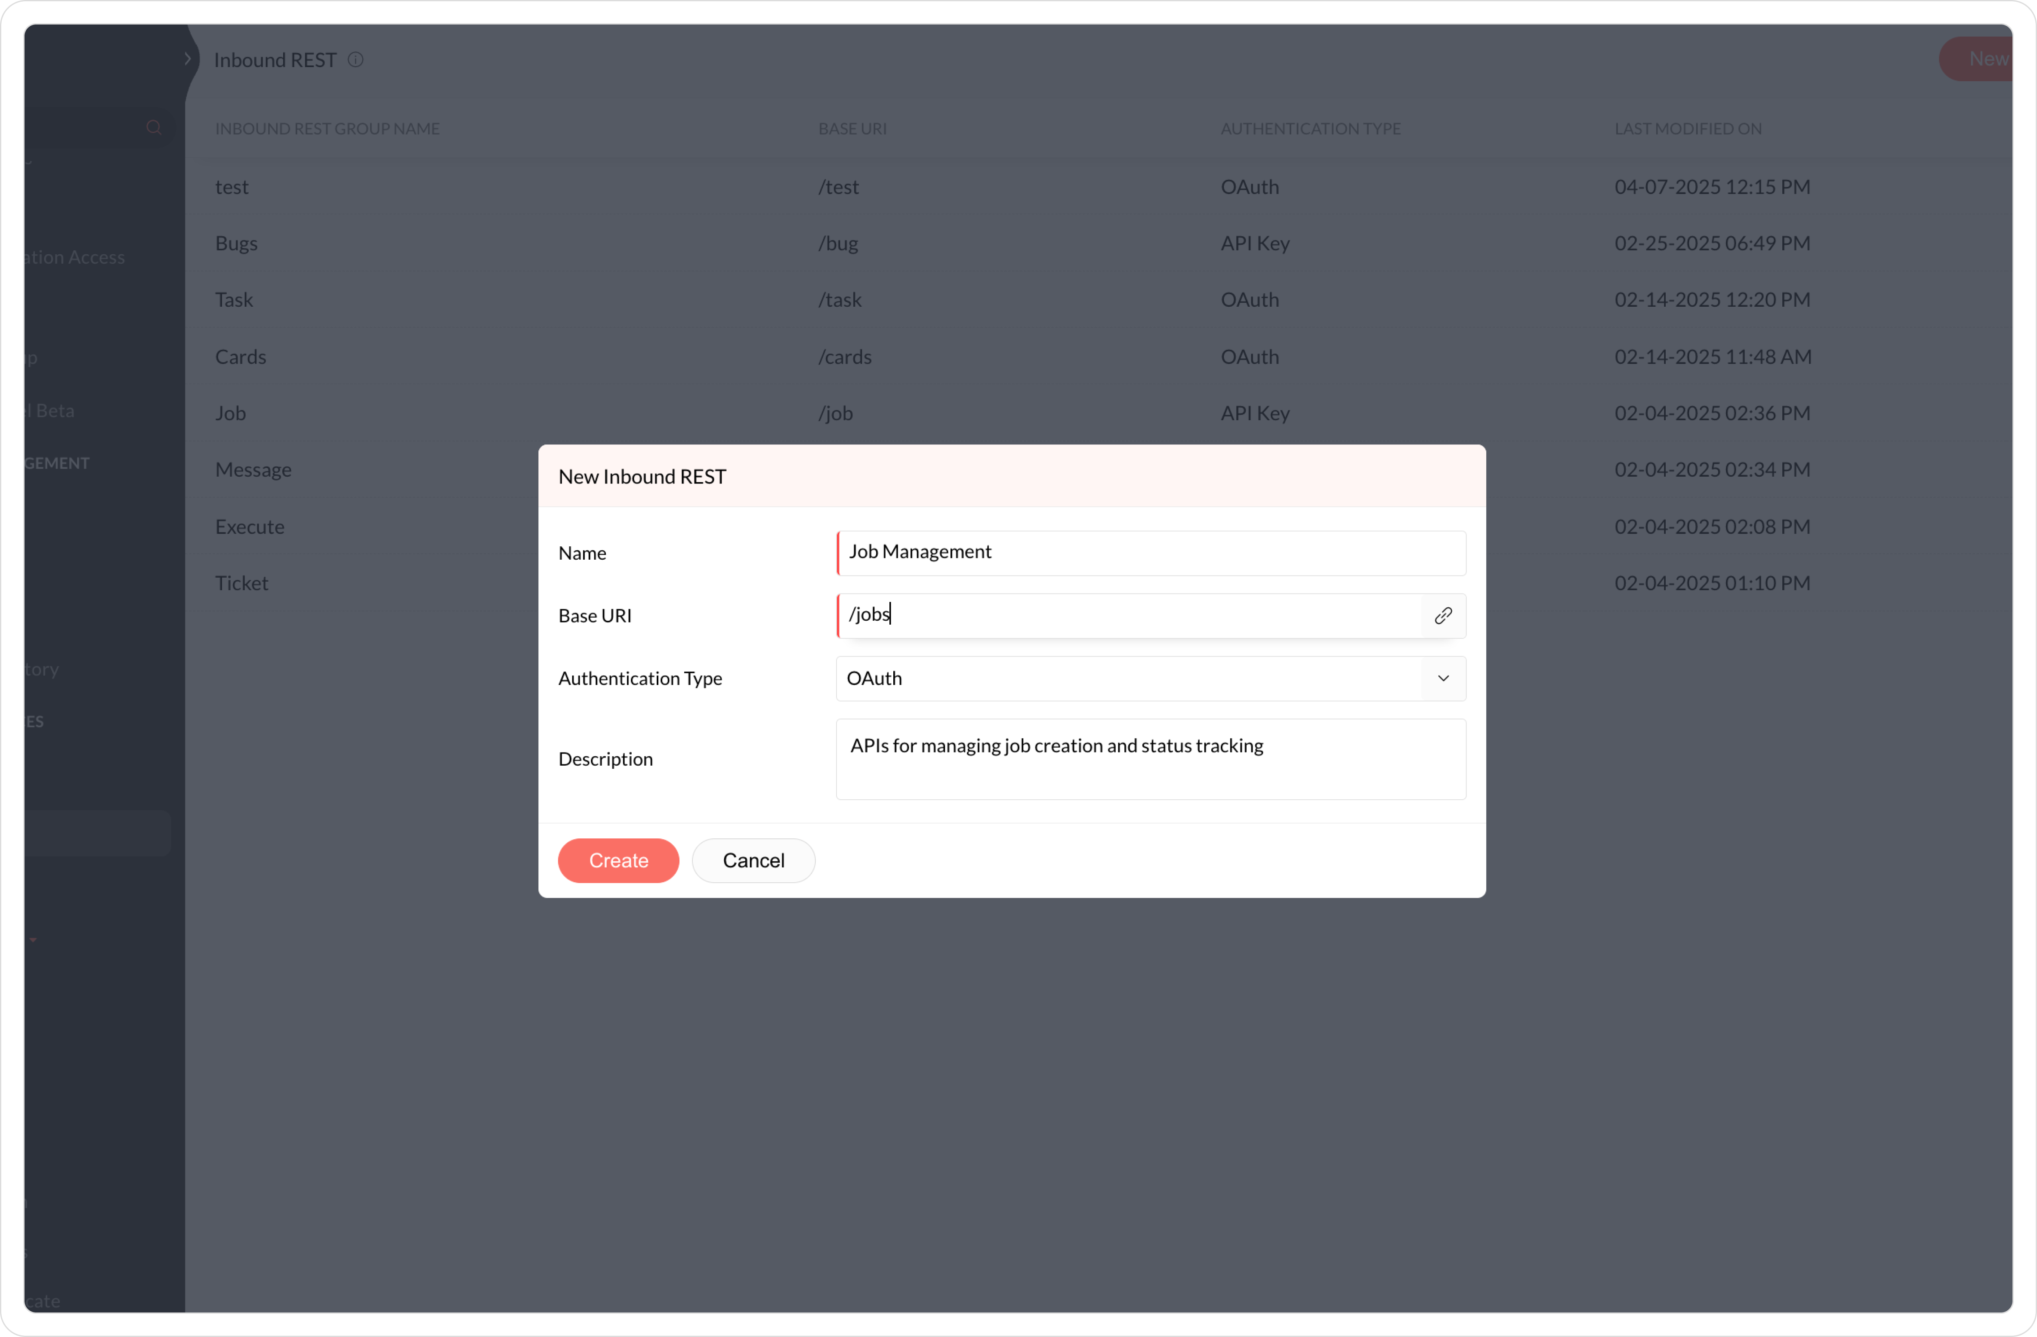Click the link icon in Base URI field

click(x=1443, y=616)
